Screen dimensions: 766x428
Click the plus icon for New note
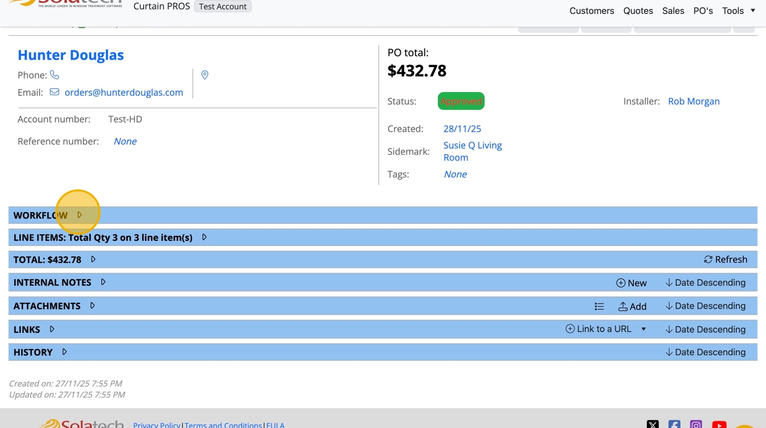(620, 282)
